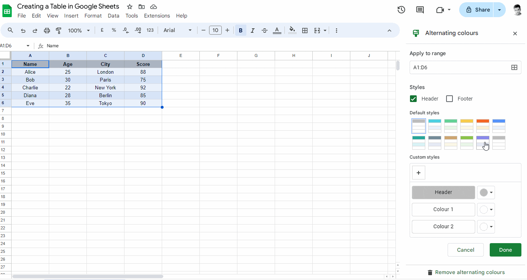527x280 pixels.
Task: Open the Format menu
Action: pyautogui.click(x=93, y=16)
